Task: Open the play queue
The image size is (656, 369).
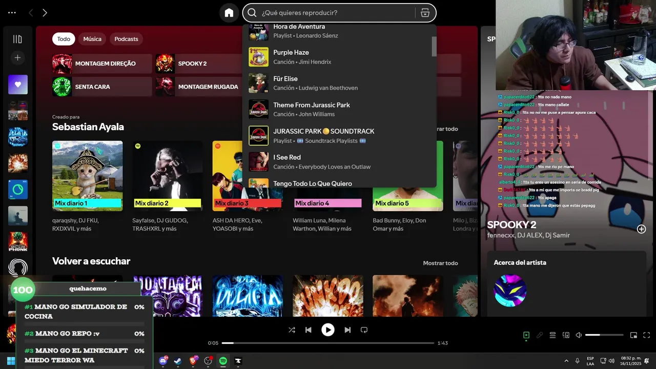Action: pos(552,335)
